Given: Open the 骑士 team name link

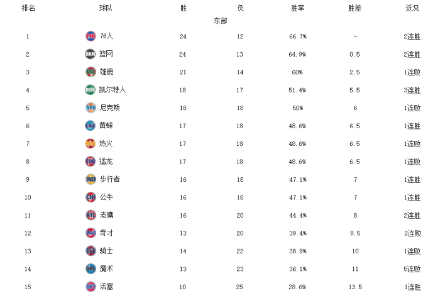Looking at the screenshot, I should [106, 251].
